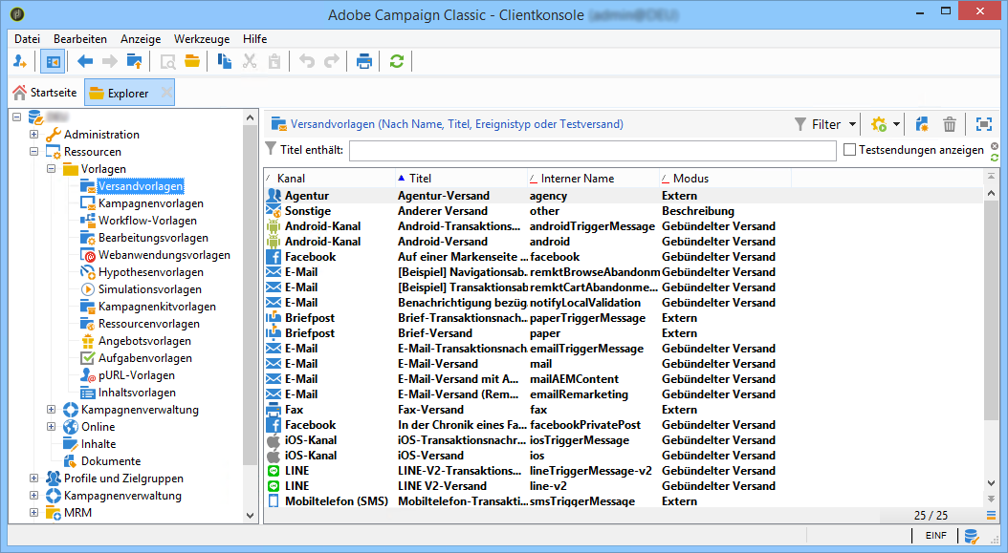This screenshot has height=553, width=1008.
Task: Select the LINE V2-Versand row
Action: [624, 486]
